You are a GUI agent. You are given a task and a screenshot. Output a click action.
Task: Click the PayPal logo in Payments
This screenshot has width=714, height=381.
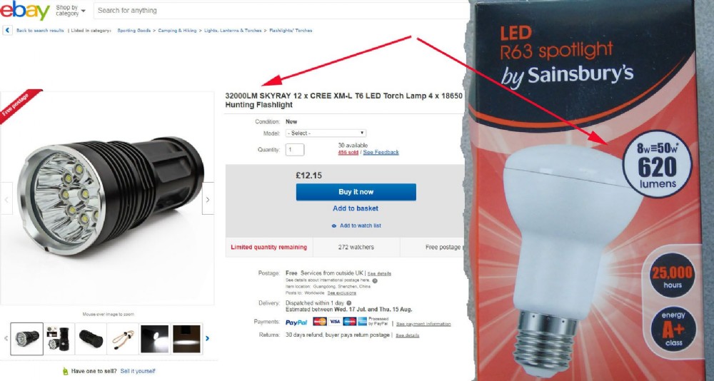[296, 322]
